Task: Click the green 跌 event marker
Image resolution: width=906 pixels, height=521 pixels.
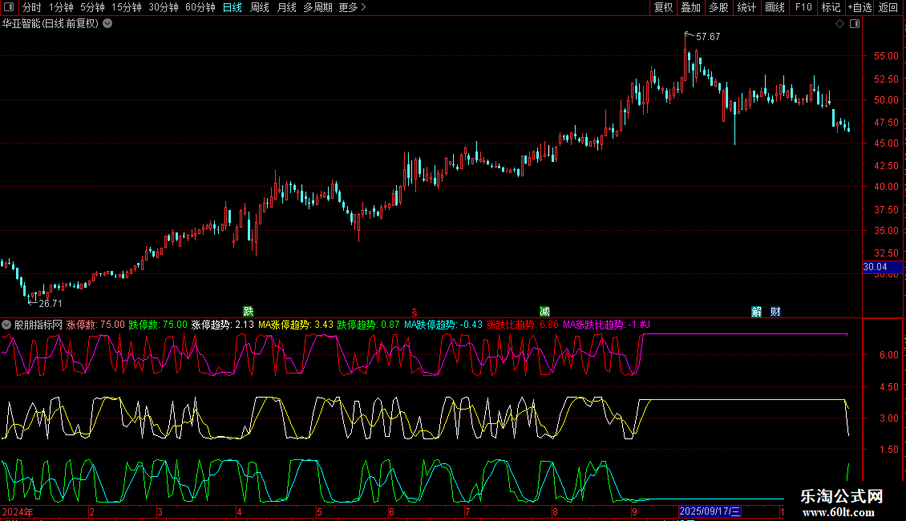Action: 249,311
